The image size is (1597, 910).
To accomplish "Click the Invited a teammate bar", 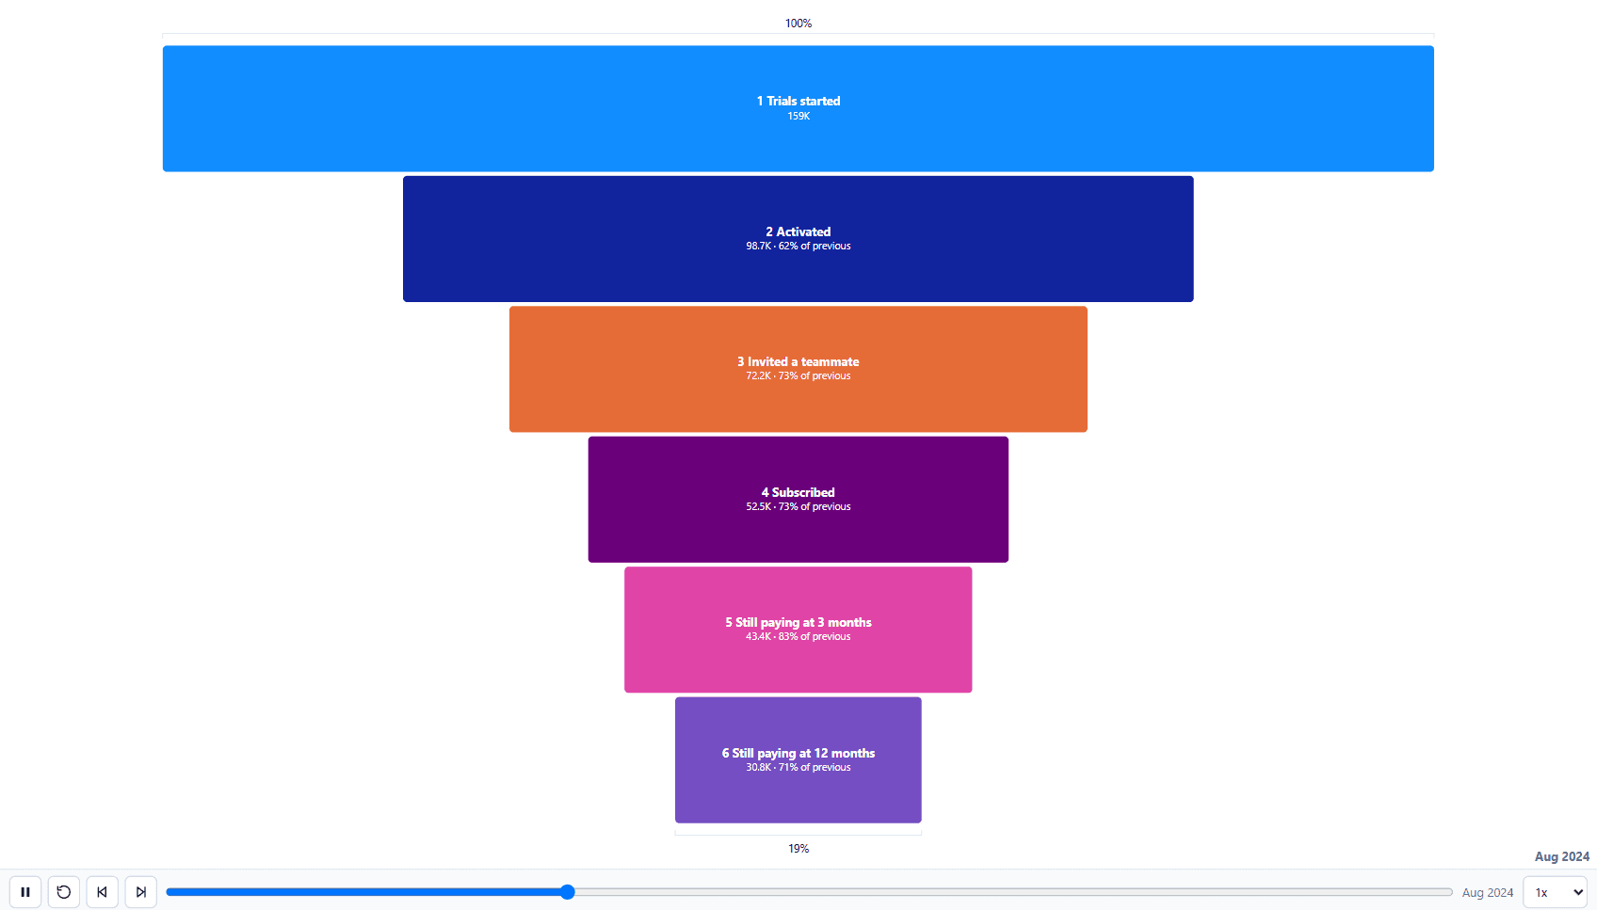I will point(798,369).
